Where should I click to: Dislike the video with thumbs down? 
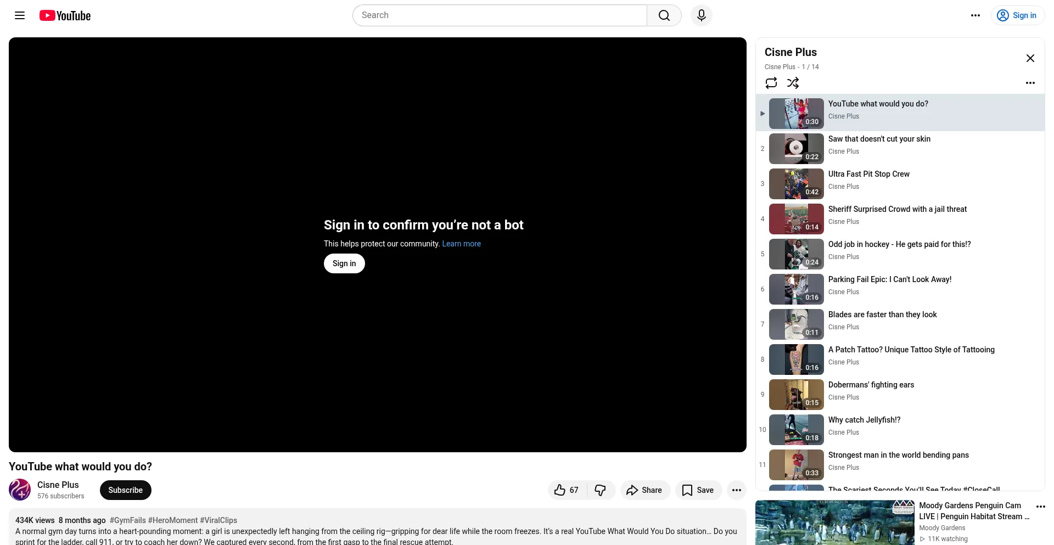[601, 490]
